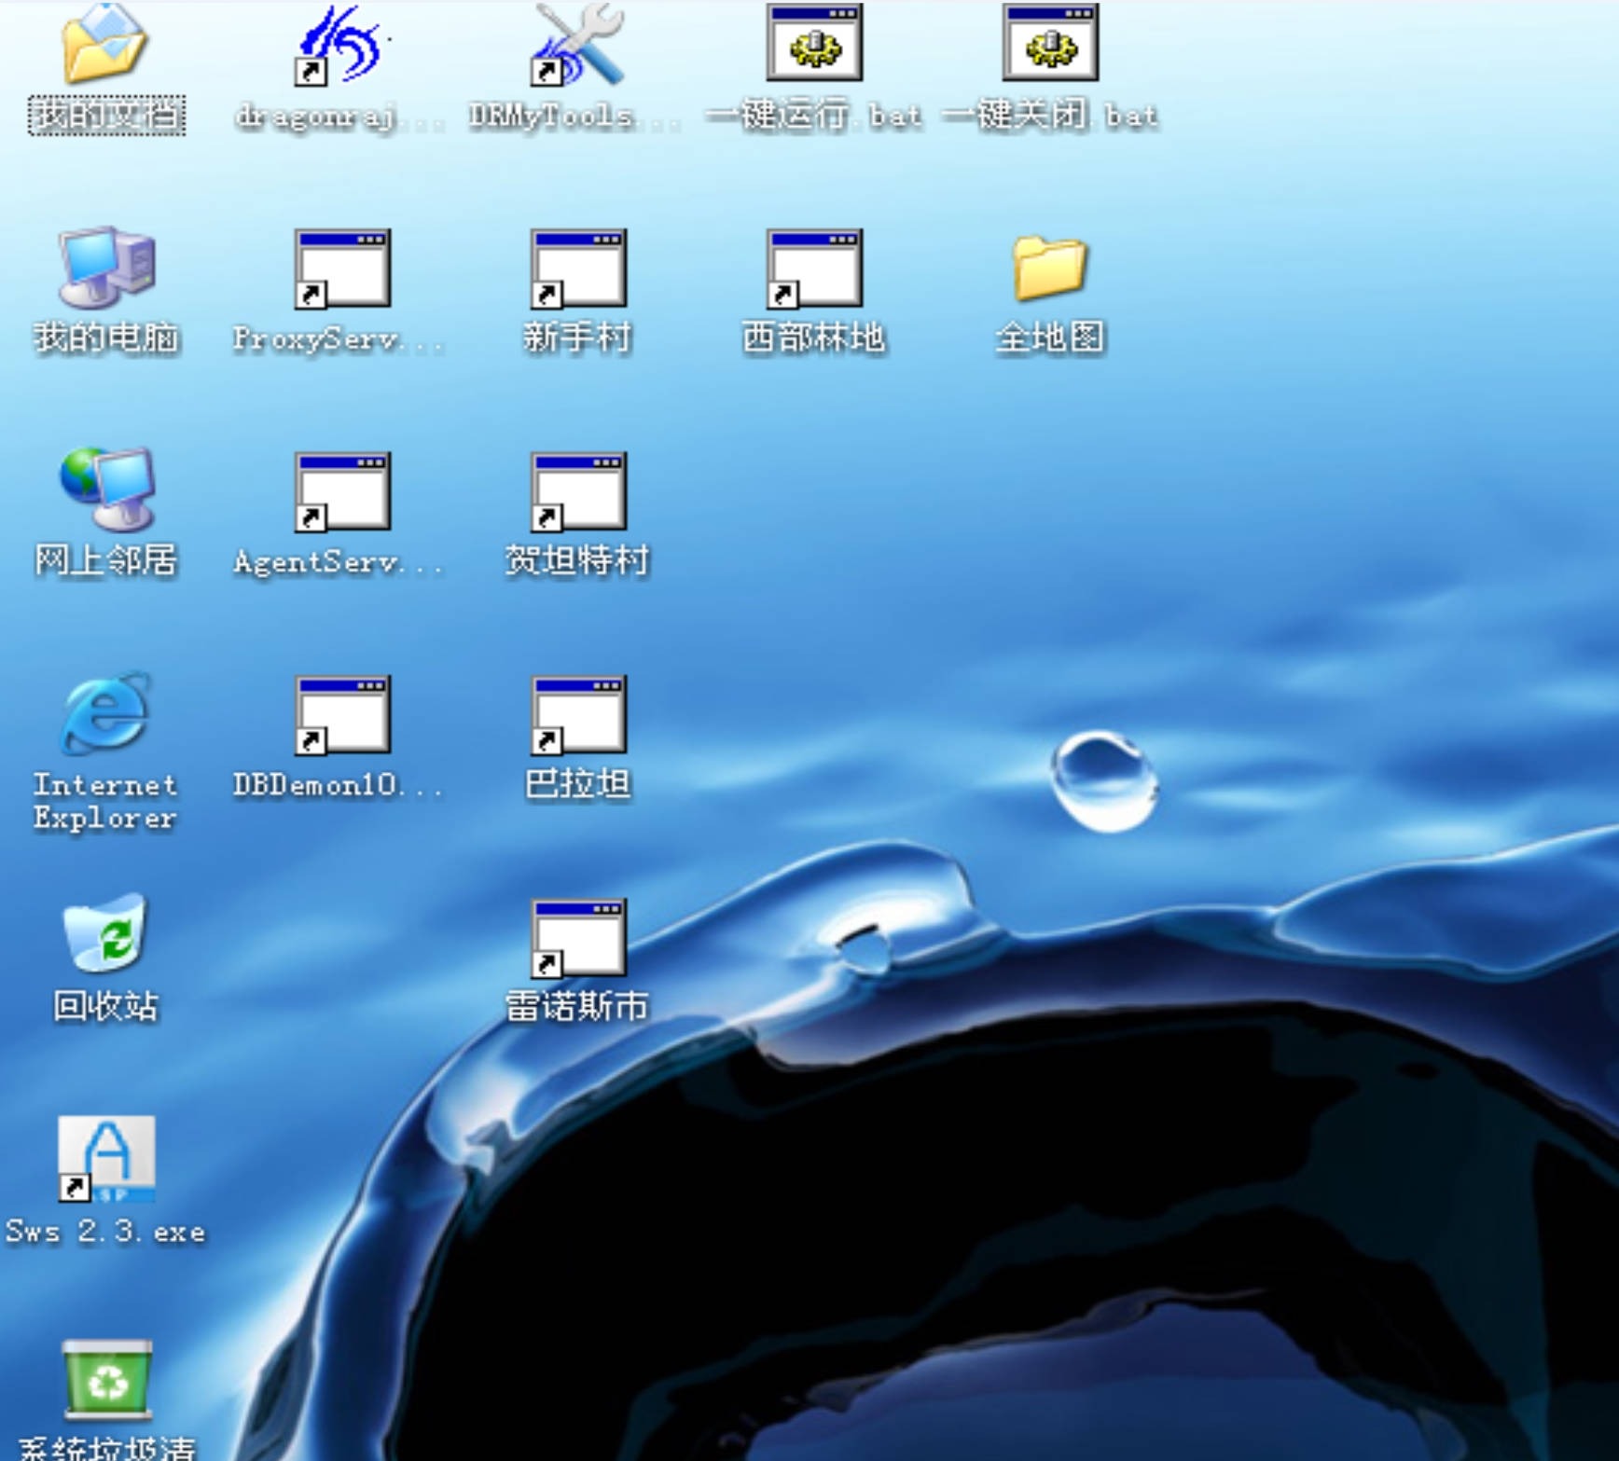Select the DRMyTools shortcut icon
This screenshot has width=1619, height=1461.
[577, 44]
